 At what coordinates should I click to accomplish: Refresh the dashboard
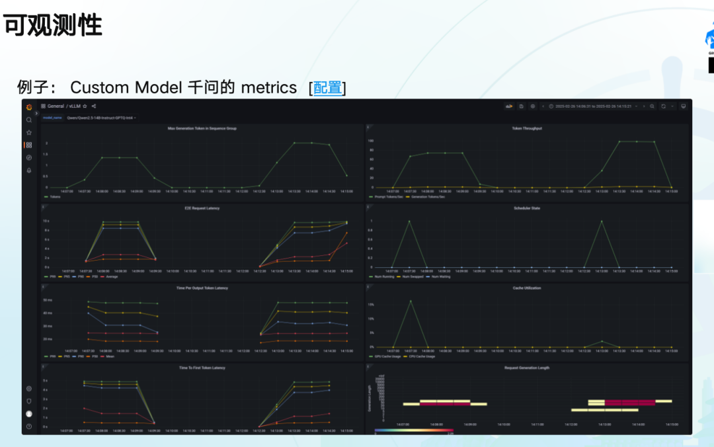(x=664, y=106)
